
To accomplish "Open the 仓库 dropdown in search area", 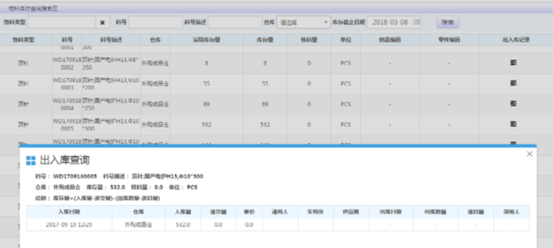I will pyautogui.click(x=303, y=22).
